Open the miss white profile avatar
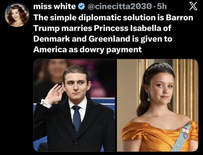 point(17,15)
